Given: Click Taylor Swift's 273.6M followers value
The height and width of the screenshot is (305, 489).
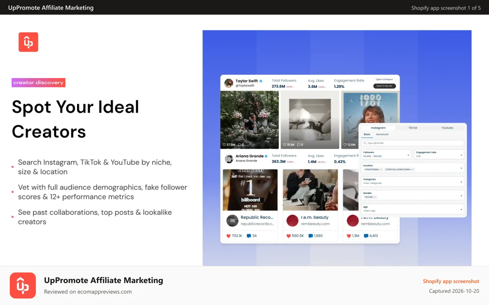Looking at the screenshot, I should pos(279,87).
